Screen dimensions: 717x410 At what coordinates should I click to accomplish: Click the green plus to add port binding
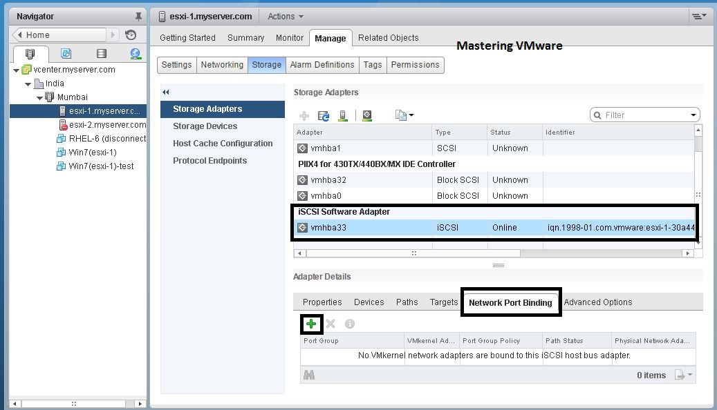coord(310,323)
